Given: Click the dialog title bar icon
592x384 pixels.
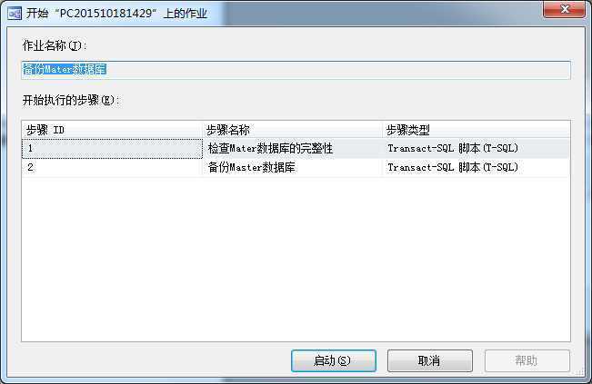Looking at the screenshot, I should click(15, 14).
